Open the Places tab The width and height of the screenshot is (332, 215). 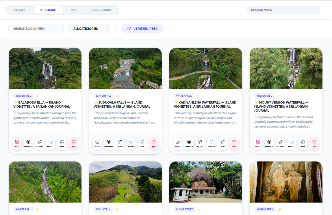(20, 10)
